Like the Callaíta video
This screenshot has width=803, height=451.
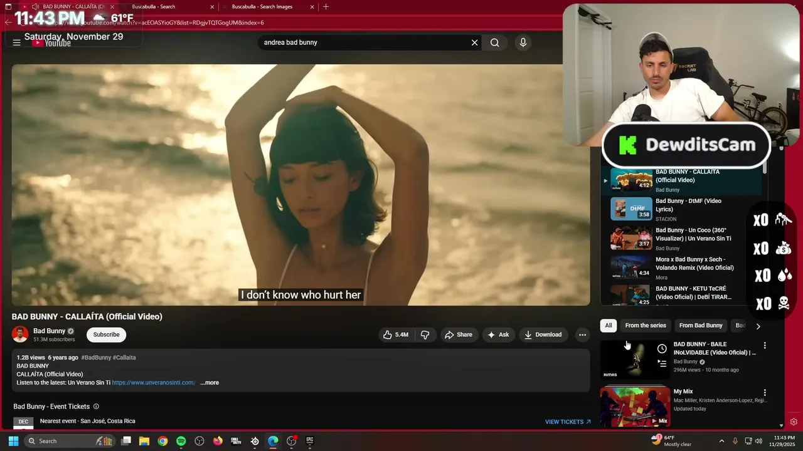tap(396, 334)
